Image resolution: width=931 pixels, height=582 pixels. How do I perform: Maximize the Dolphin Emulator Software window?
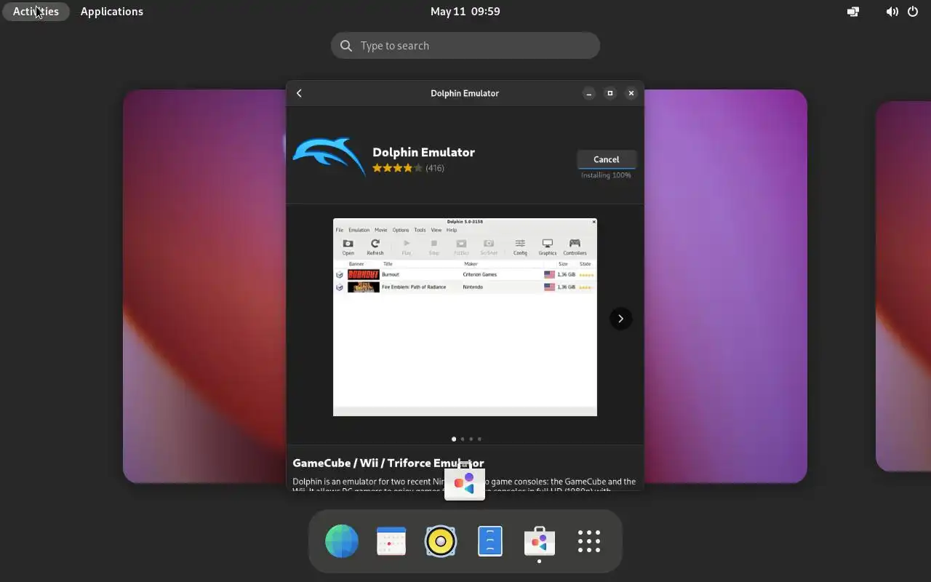(610, 93)
